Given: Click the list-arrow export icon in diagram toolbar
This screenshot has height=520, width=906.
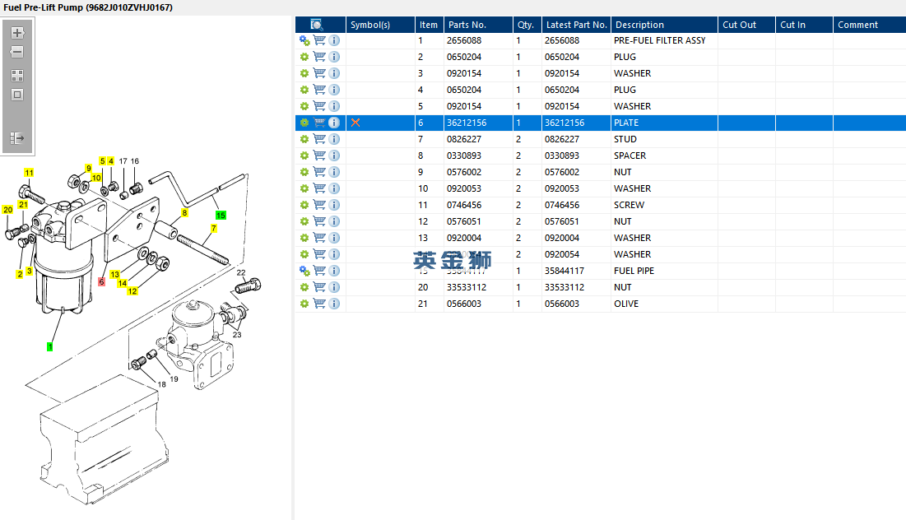Looking at the screenshot, I should (x=17, y=138).
